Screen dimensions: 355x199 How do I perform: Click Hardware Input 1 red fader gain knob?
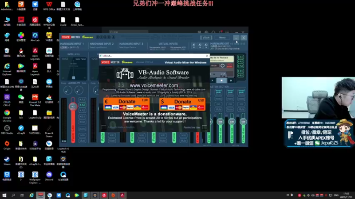click(73, 106)
